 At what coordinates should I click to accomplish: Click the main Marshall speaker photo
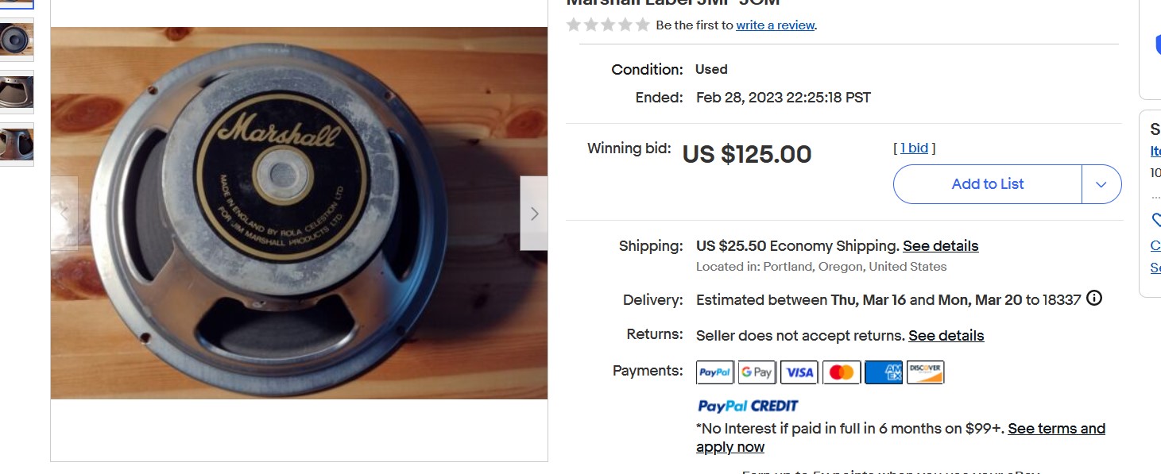pos(299,213)
